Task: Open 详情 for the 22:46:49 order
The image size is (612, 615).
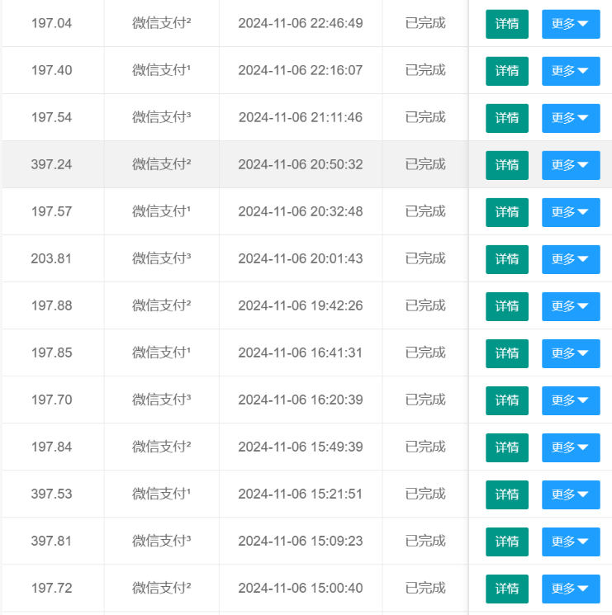Action: (x=506, y=24)
